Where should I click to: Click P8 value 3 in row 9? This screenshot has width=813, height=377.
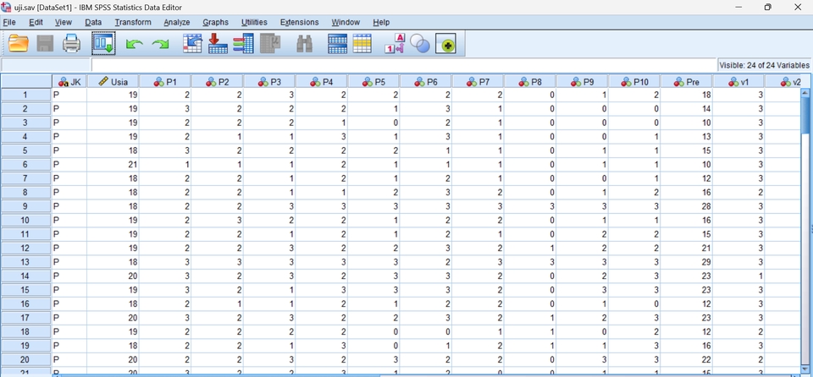pyautogui.click(x=530, y=206)
